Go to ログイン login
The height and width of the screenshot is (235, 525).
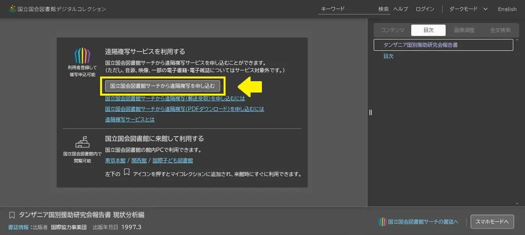point(425,9)
